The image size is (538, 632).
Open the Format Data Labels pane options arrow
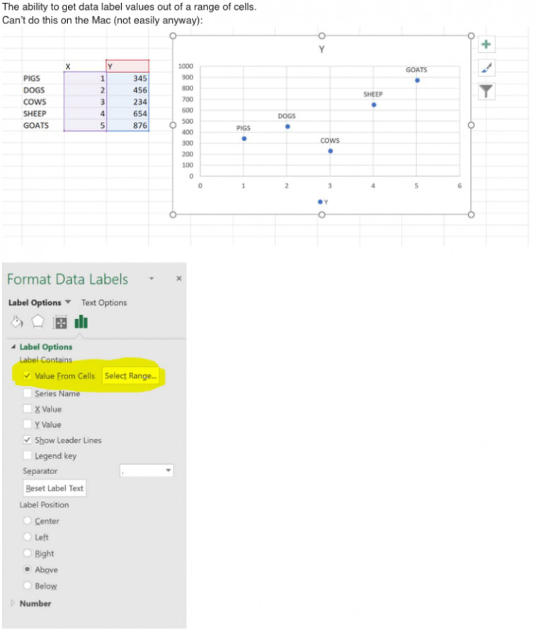pos(151,279)
